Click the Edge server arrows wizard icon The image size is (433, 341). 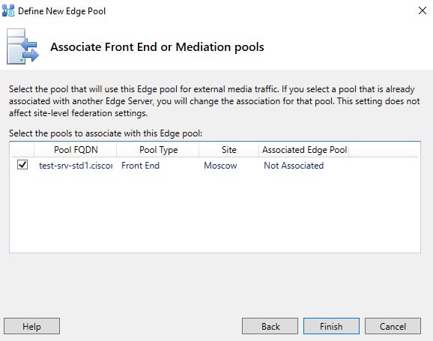pos(22,46)
